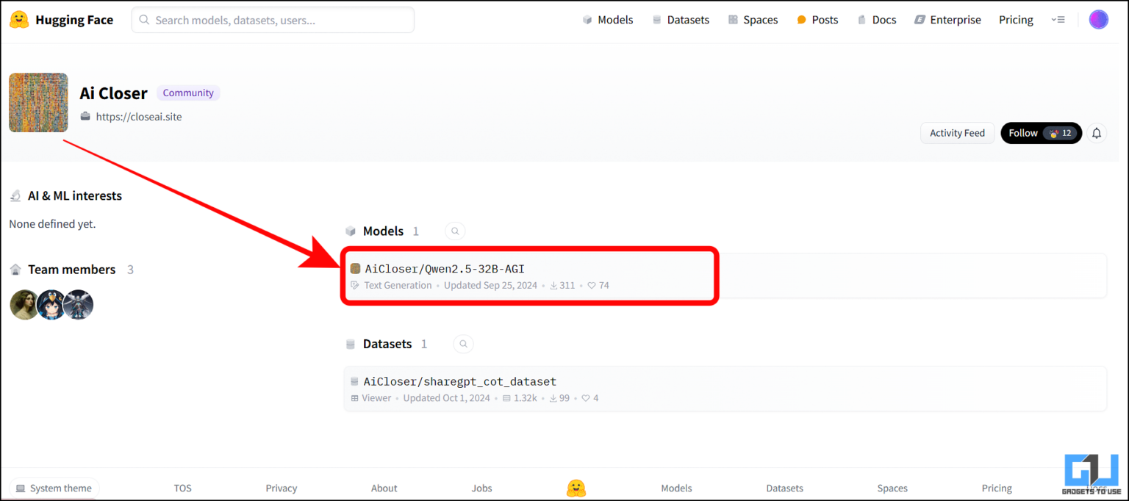
Task: Expand the header more-options menu
Action: [1058, 20]
